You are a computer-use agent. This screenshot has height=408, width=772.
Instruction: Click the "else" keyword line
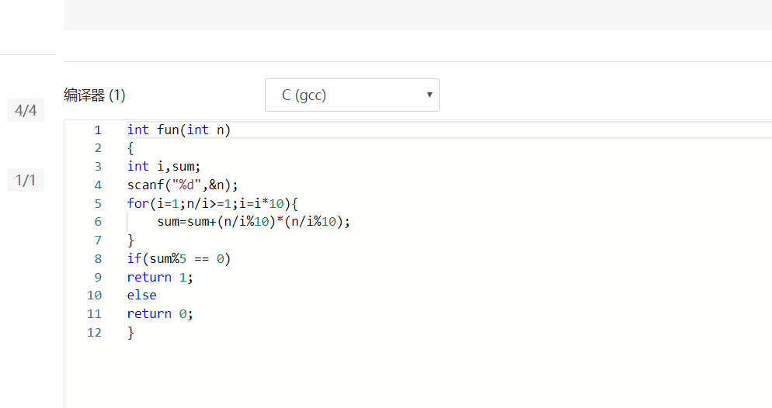tap(142, 296)
